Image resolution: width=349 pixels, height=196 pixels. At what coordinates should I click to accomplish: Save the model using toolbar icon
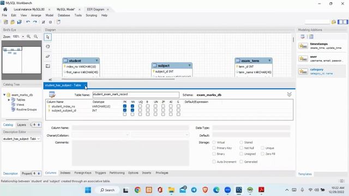coord(20,22)
